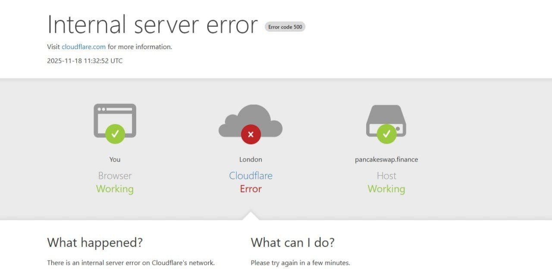The height and width of the screenshot is (277, 552).
Task: Click the green checkmark on host icon
Action: (x=386, y=134)
